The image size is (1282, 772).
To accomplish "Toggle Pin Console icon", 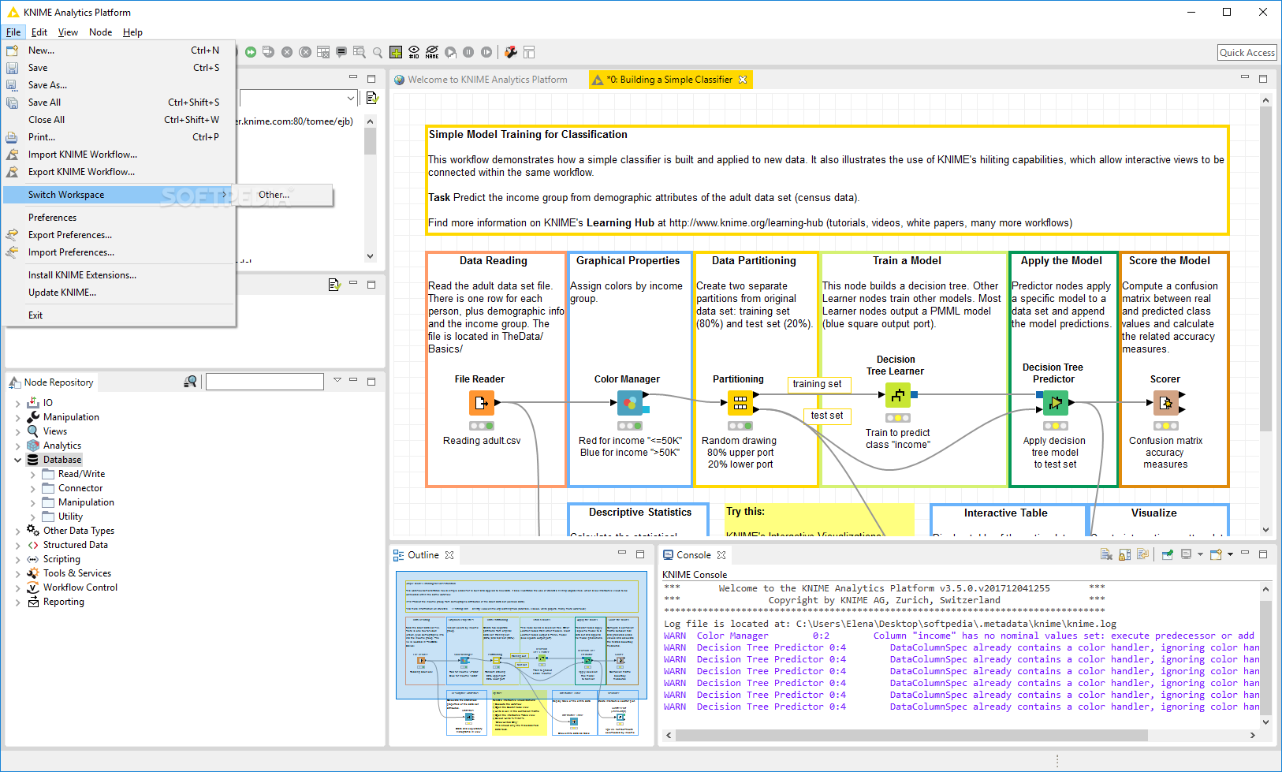I will point(1167,554).
